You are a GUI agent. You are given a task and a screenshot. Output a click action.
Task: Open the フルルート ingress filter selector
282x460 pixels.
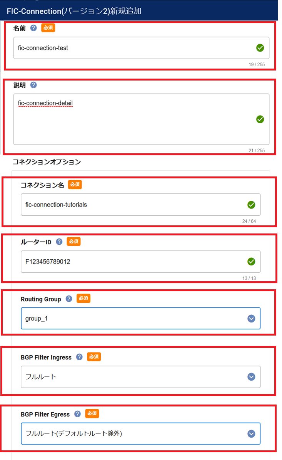point(140,377)
